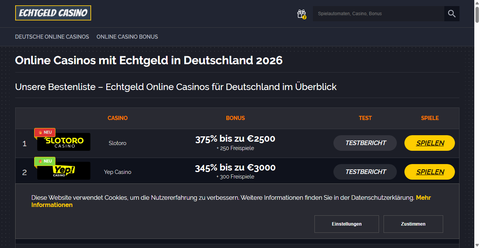The height and width of the screenshot is (248, 480).
Task: Click Spielen for Yep Casino
Action: pyautogui.click(x=429, y=172)
